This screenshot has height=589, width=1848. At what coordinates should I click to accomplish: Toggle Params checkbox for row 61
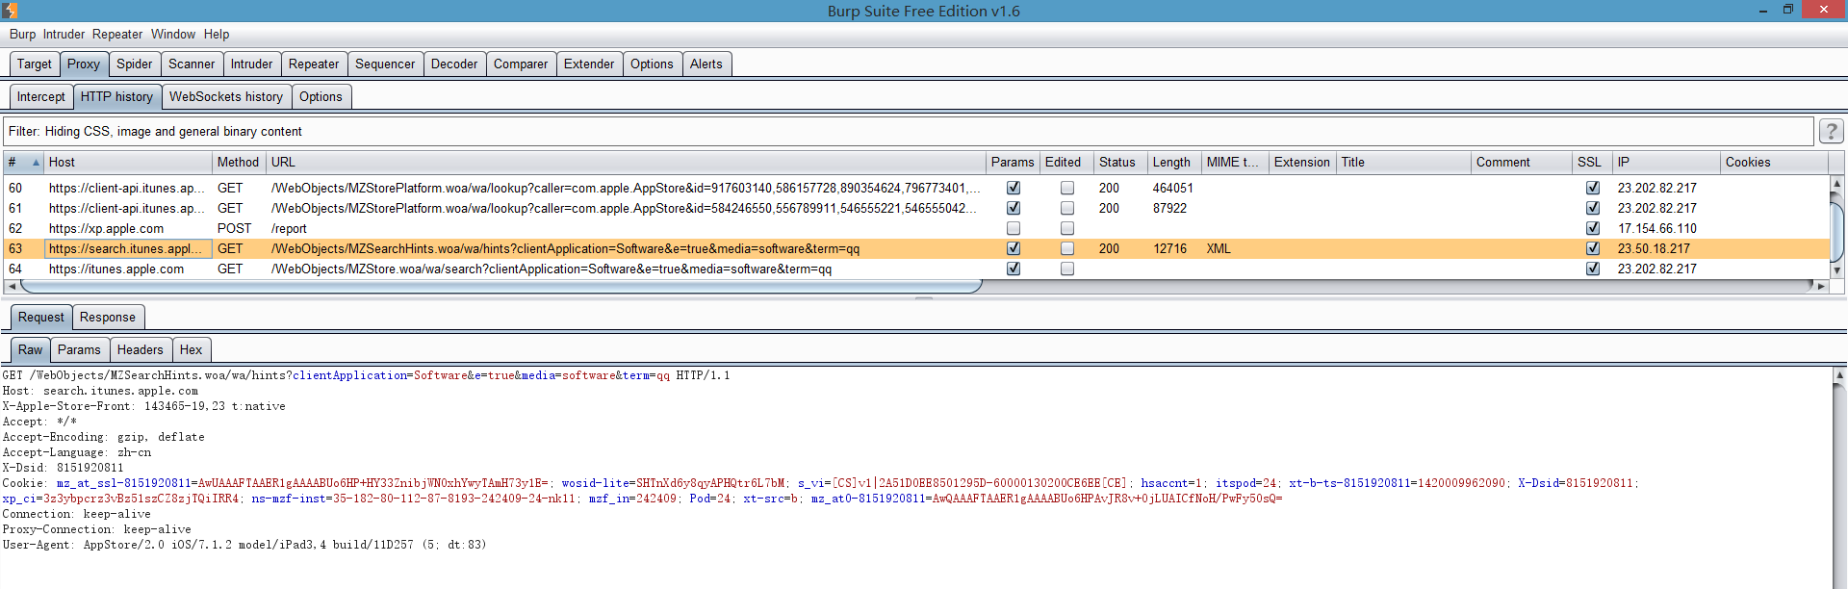(x=1014, y=208)
